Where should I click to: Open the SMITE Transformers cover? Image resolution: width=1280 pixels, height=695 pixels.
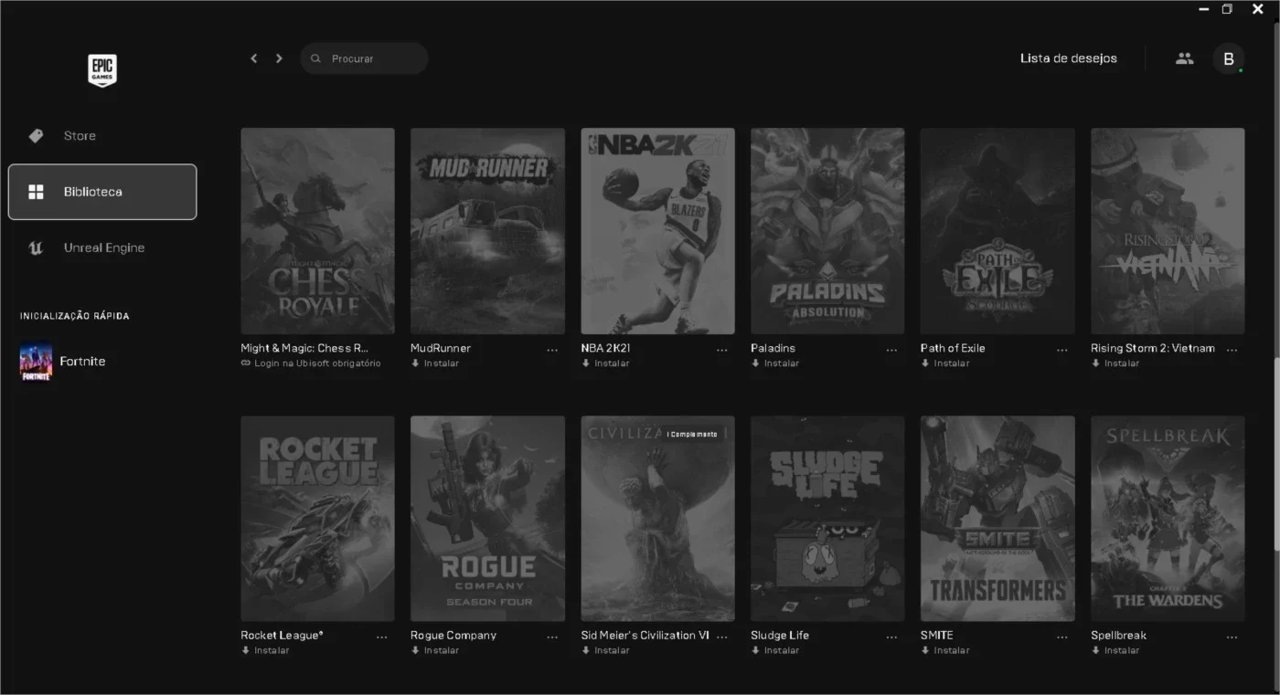997,519
